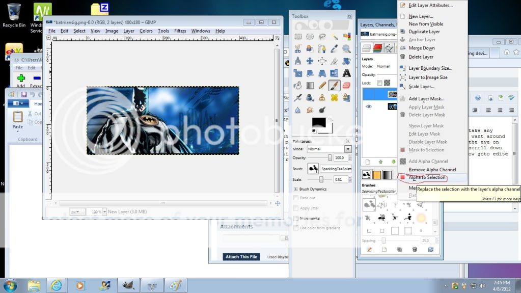The width and height of the screenshot is (521, 293).
Task: Select the Smudge tool
Action: 310,110
